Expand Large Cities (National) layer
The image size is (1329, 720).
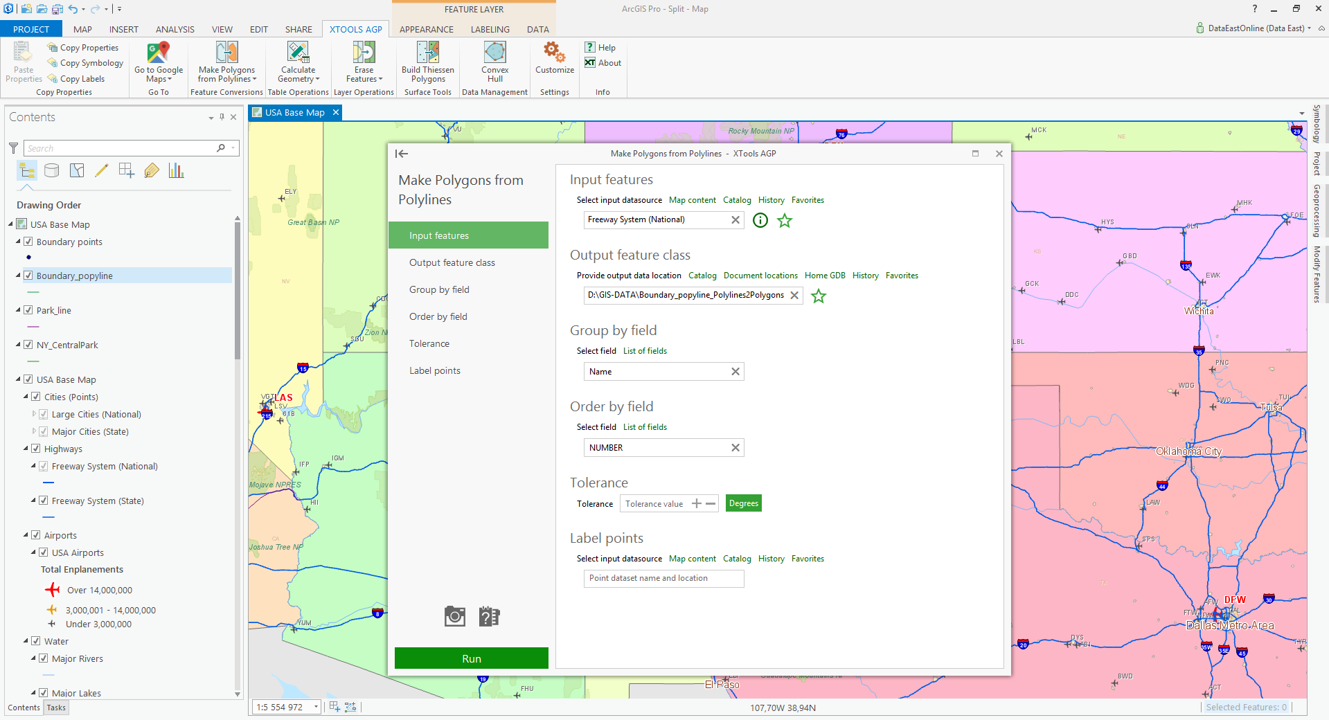(34, 414)
